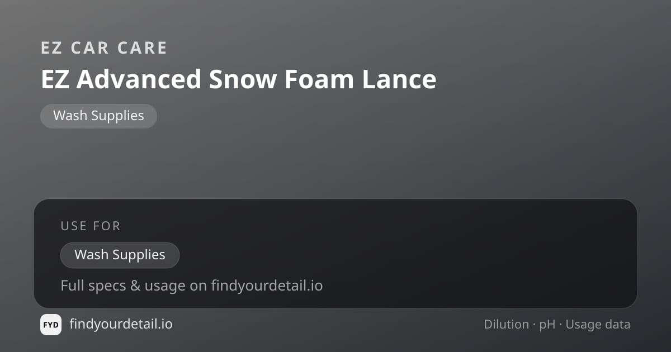The height and width of the screenshot is (352, 671).
Task: Click the Full specs & usage sentence
Action: pos(191,286)
